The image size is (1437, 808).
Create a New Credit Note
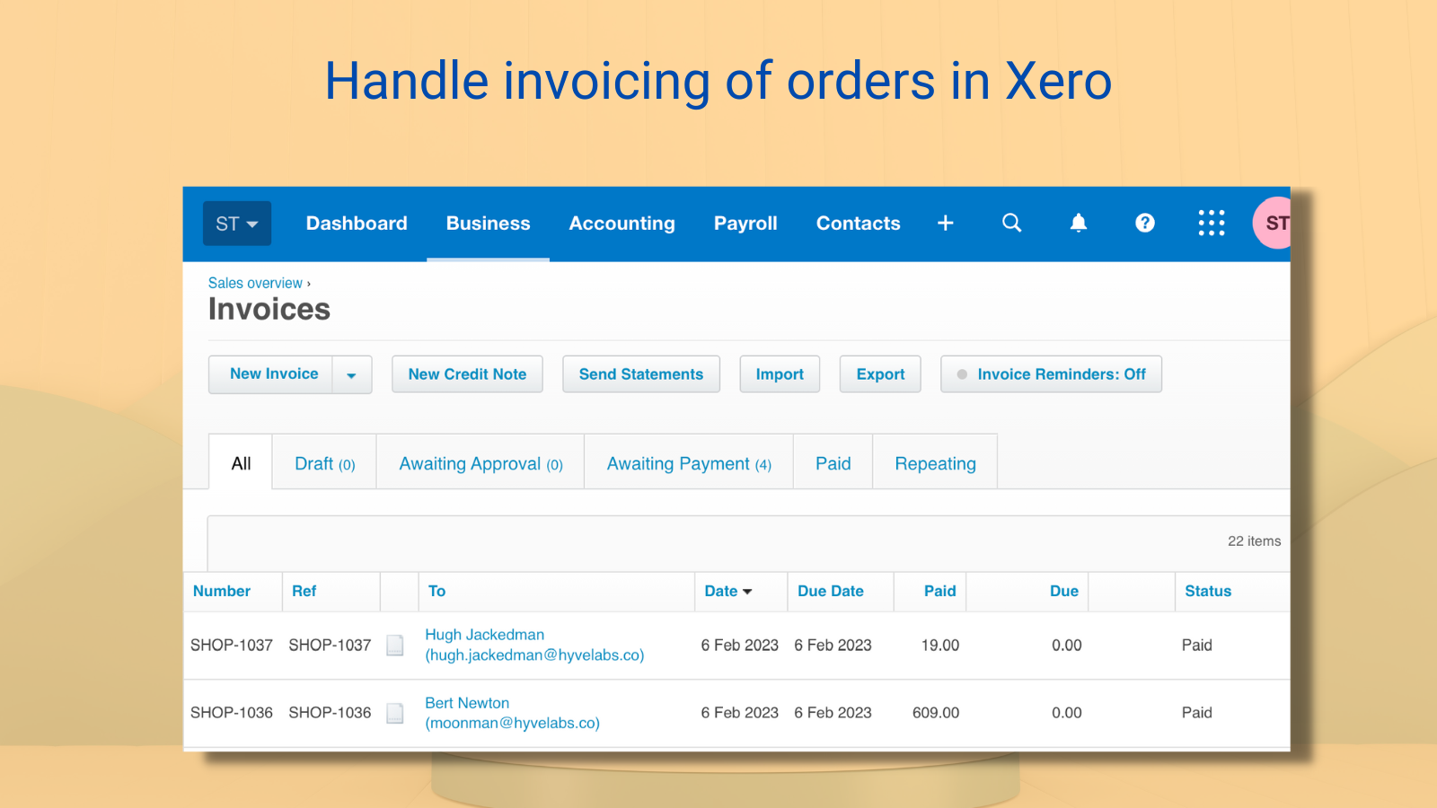click(467, 373)
